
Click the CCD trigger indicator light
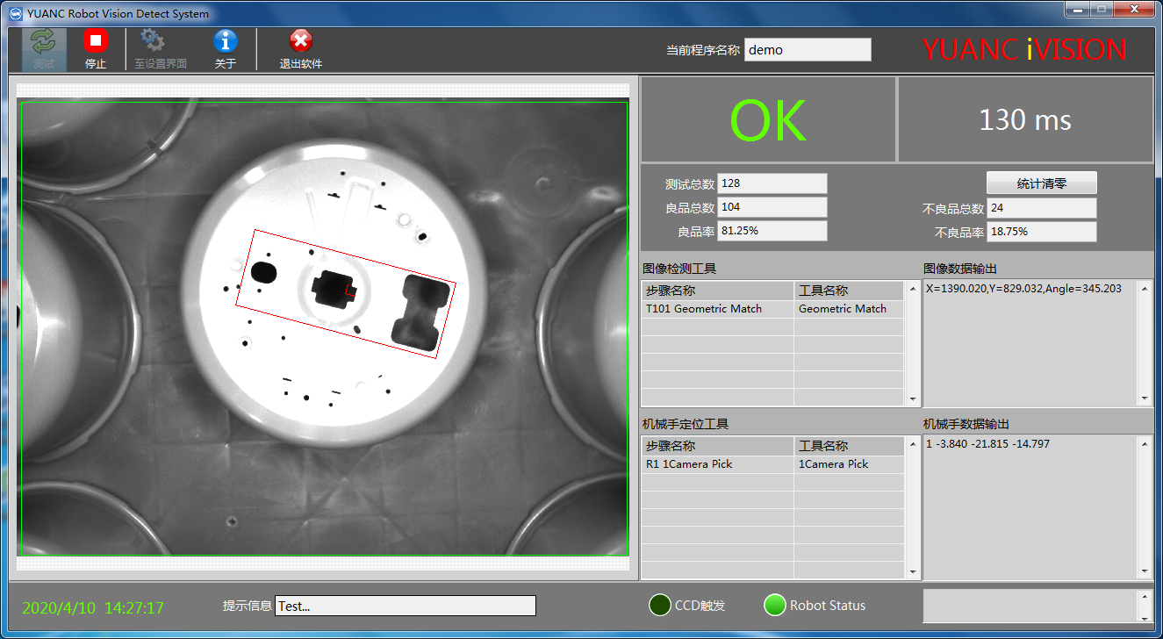point(660,605)
